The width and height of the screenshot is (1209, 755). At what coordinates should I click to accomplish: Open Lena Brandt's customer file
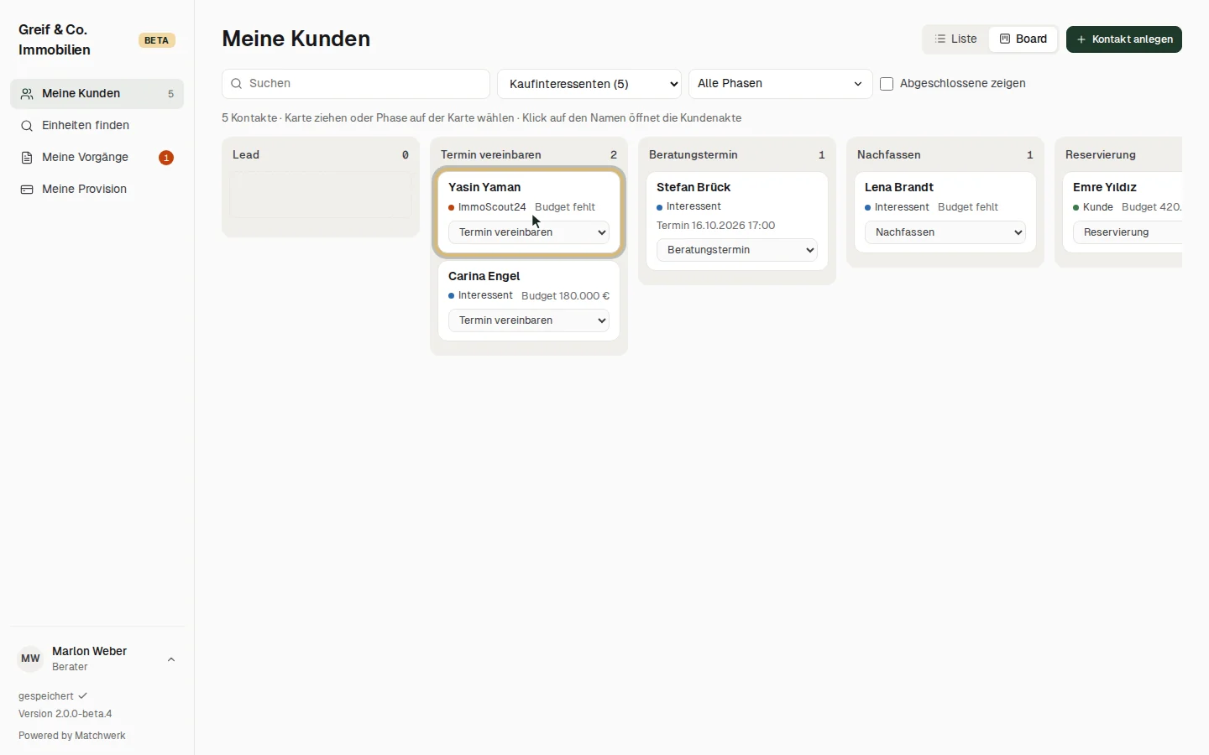pyautogui.click(x=899, y=187)
